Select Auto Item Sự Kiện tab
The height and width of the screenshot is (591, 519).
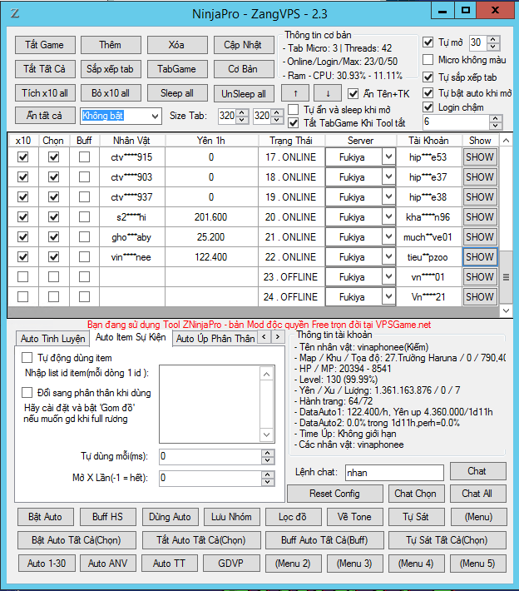pyautogui.click(x=131, y=337)
